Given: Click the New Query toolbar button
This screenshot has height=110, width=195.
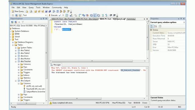Looking at the screenshot, I should pyautogui.click(x=18, y=11).
